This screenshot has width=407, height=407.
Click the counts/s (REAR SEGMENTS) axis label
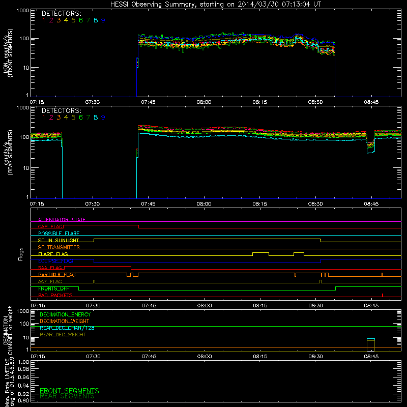[x=8, y=153]
